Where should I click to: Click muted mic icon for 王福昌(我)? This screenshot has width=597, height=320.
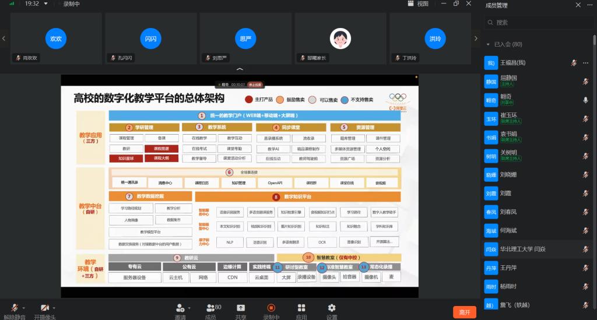[574, 63]
